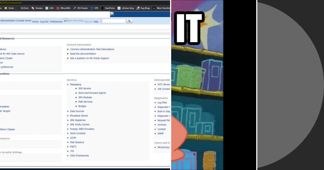
Task: Open the Git Dork bookmark icon
Action: click(18, 8)
